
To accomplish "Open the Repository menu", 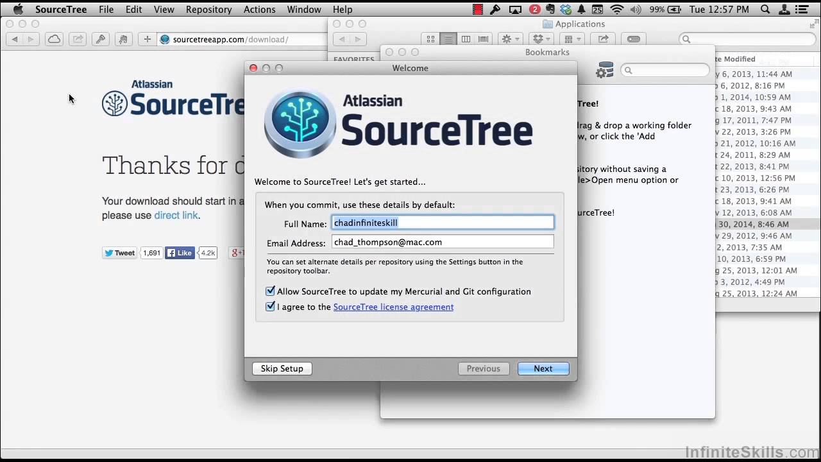I will (208, 10).
